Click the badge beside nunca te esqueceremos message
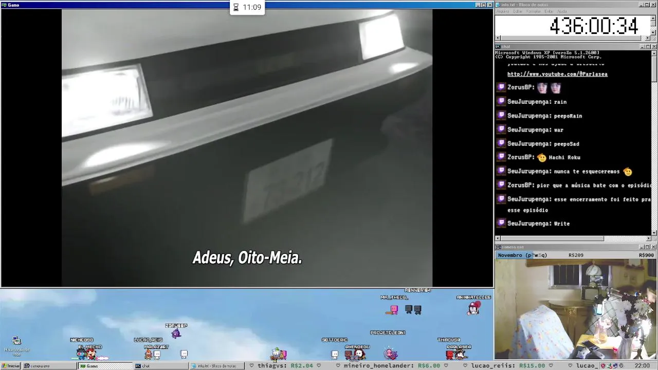The height and width of the screenshot is (370, 658). point(501,171)
